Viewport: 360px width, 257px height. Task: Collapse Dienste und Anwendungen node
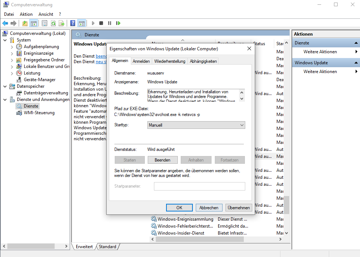pos(5,100)
